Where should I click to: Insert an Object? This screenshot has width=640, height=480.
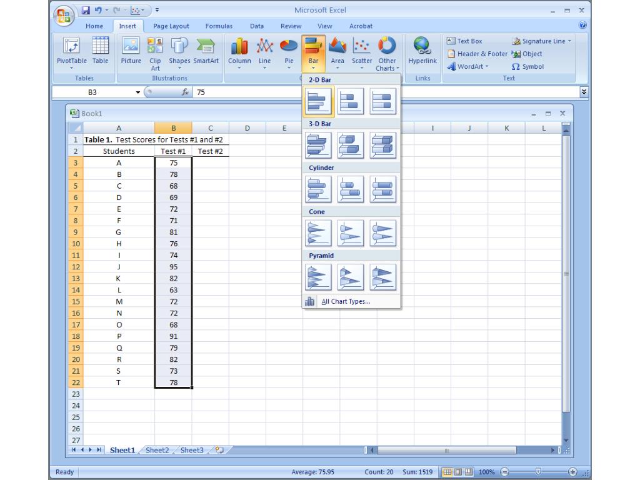(527, 54)
